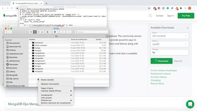Add a new Finder tab with plus button
This screenshot has height=111, width=197.
pyautogui.click(x=107, y=36)
